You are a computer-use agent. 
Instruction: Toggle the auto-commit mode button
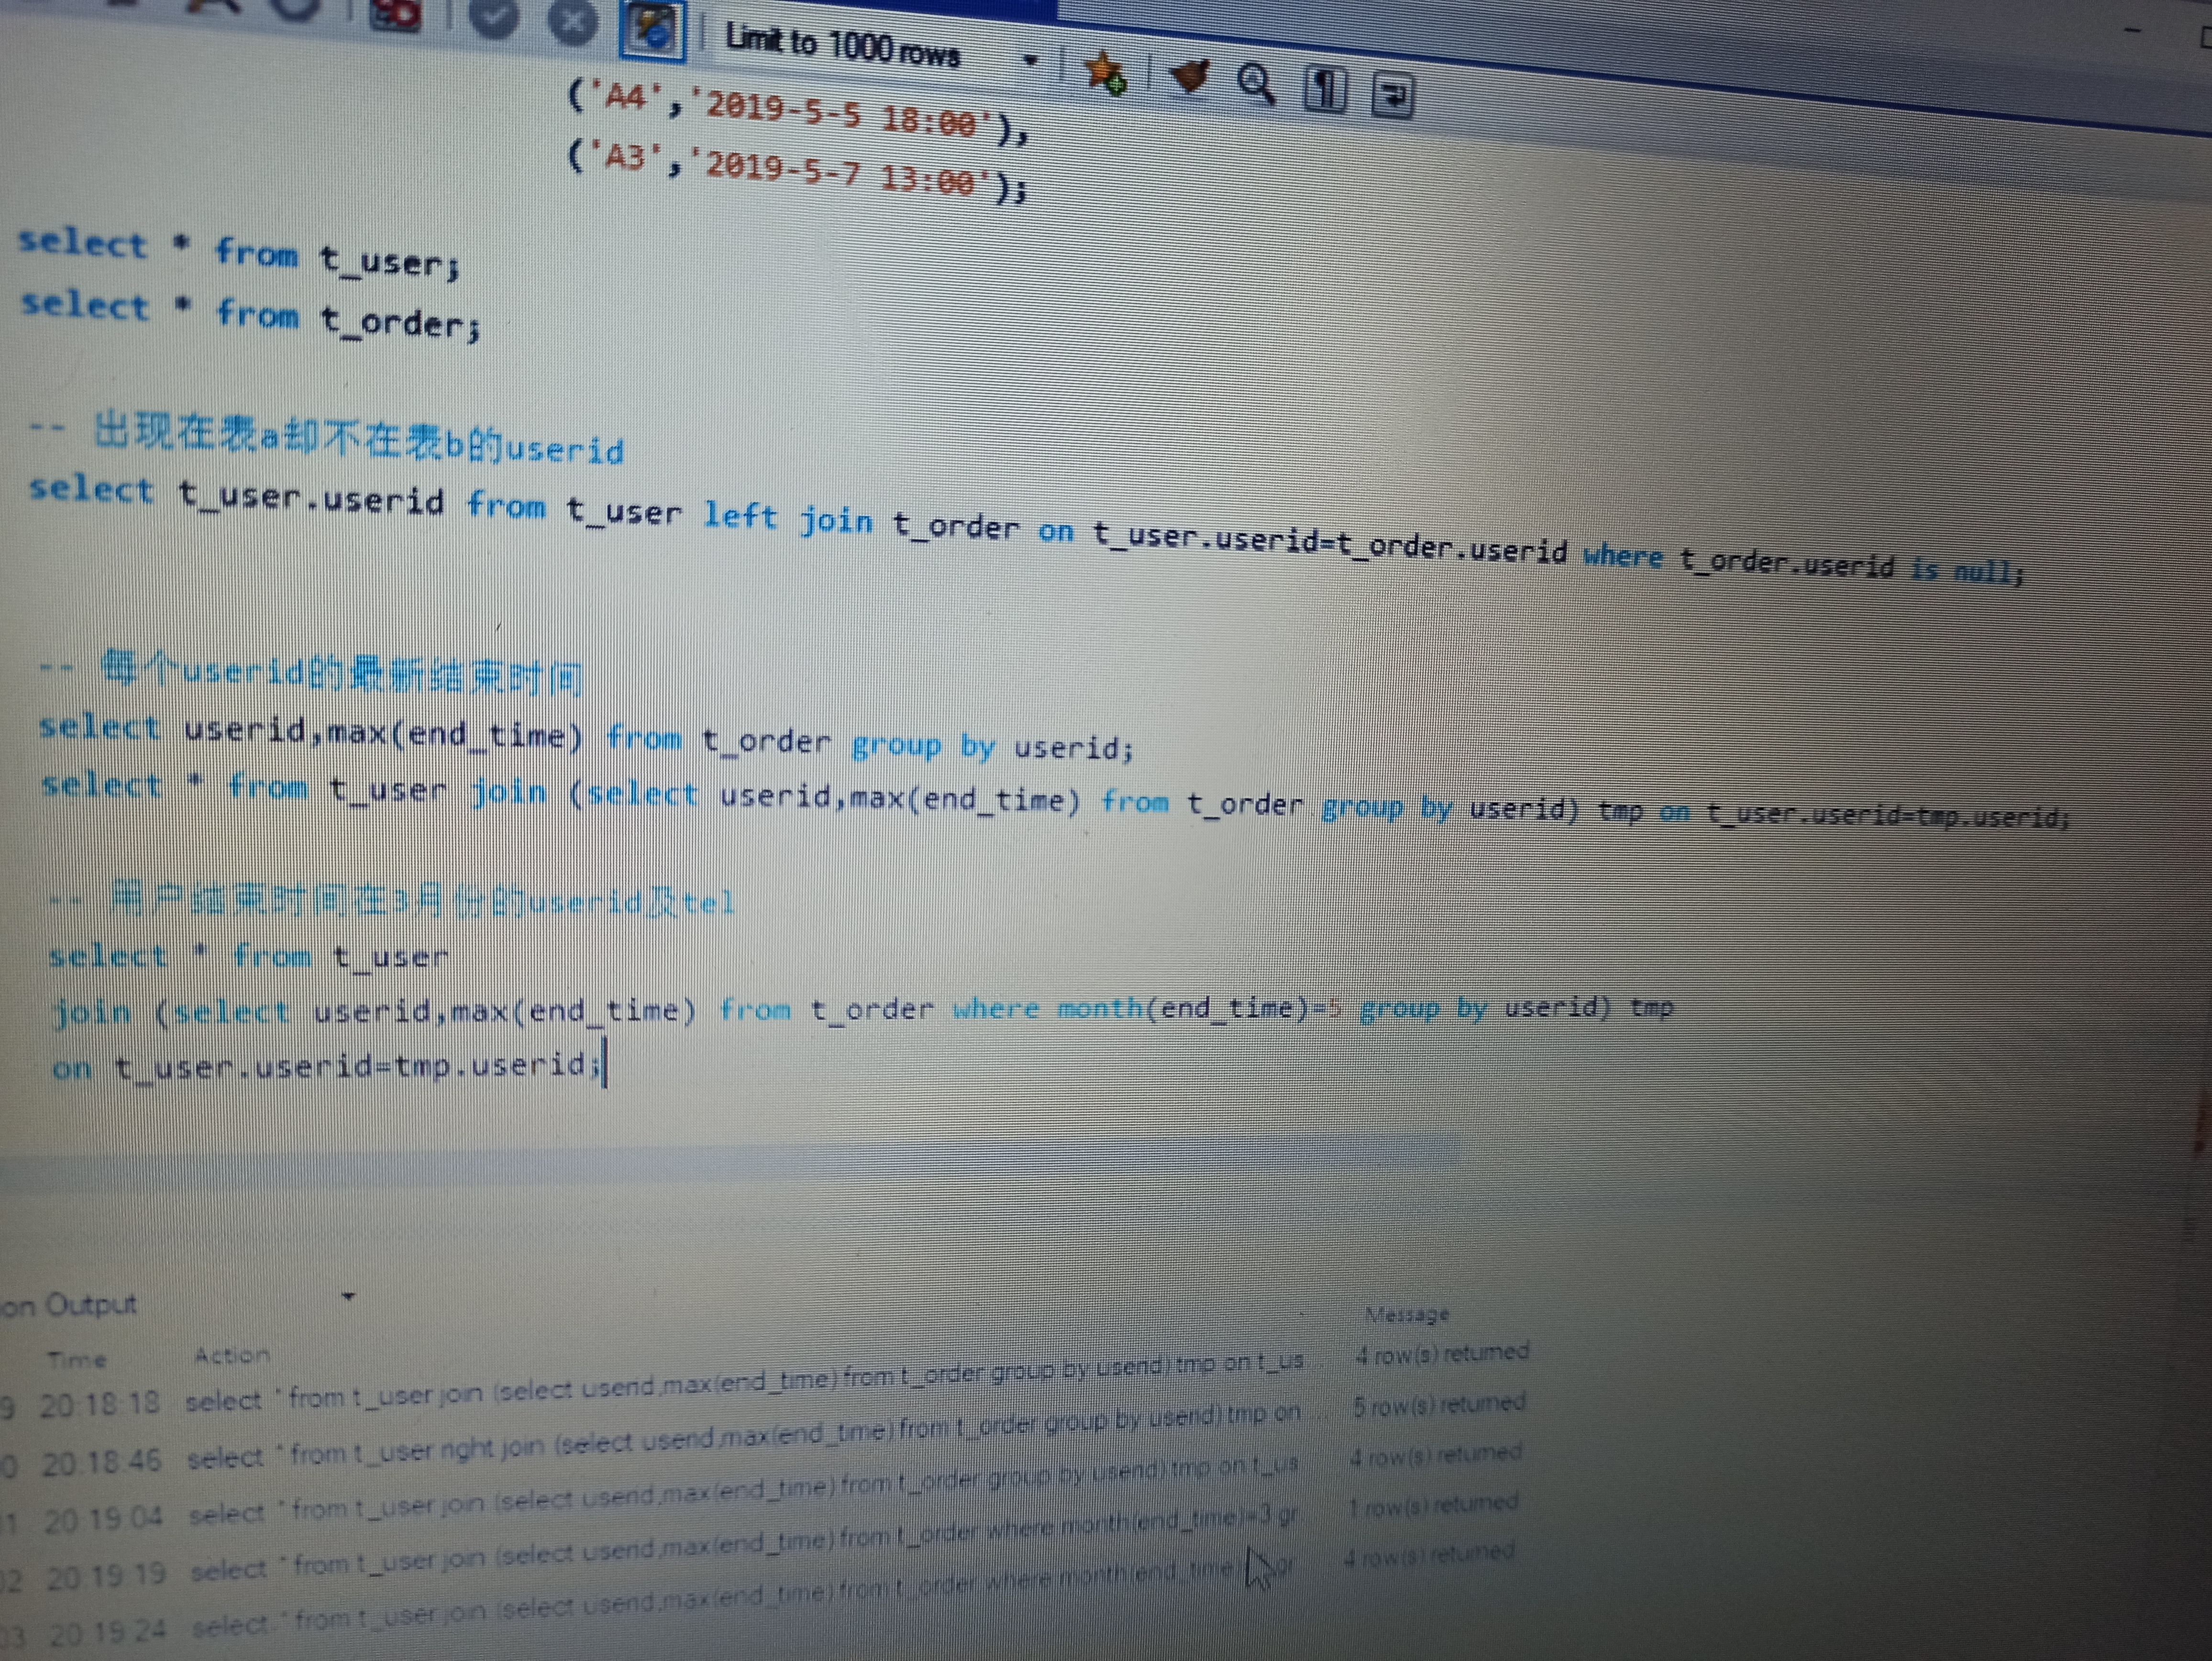[653, 30]
